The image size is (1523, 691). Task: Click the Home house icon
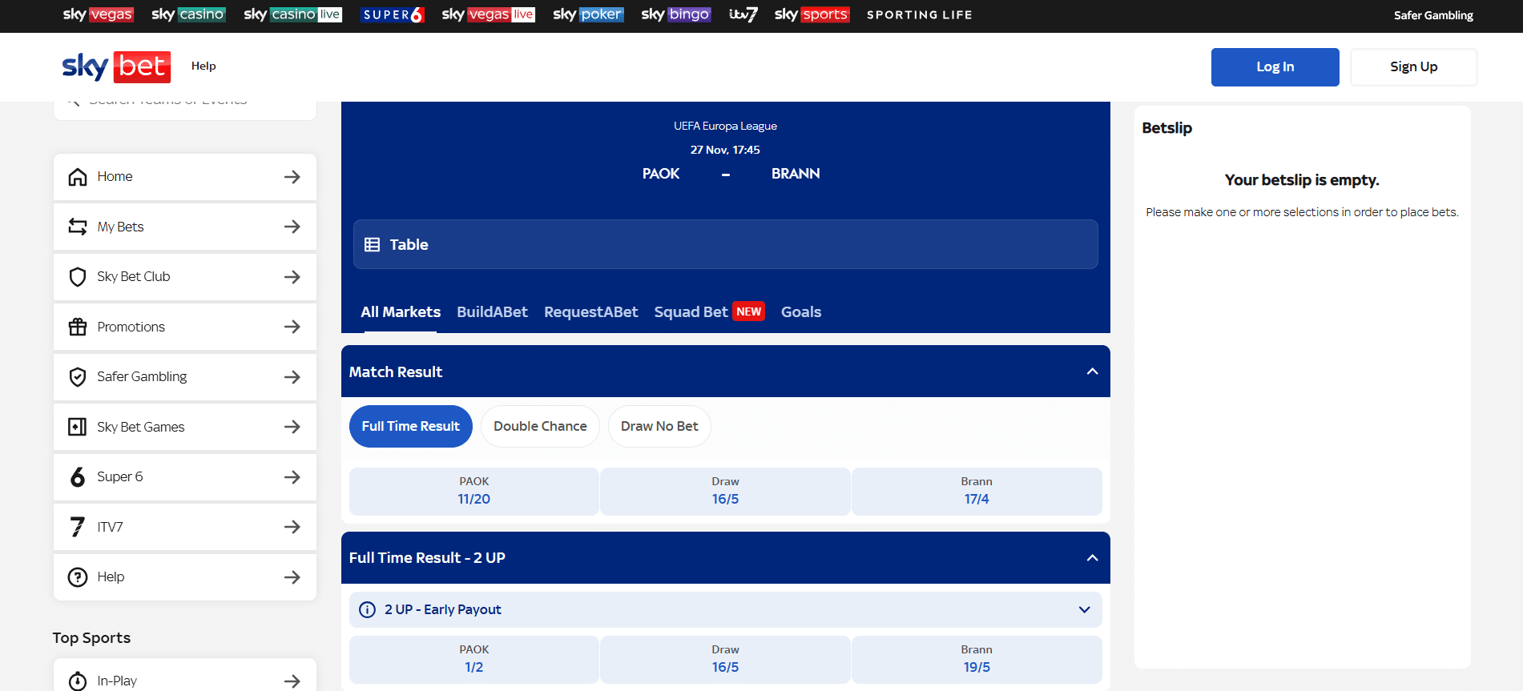pos(78,177)
